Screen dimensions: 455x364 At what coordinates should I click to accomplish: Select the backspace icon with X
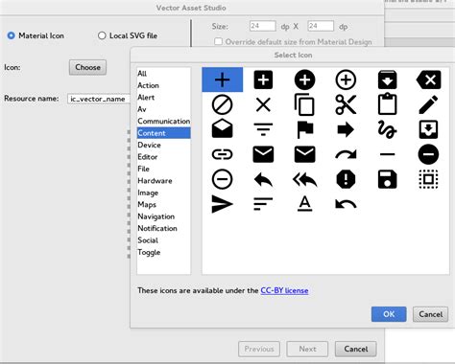[x=428, y=80]
